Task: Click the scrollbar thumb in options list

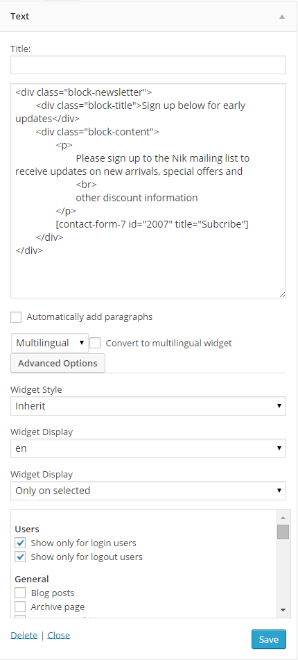Action: [x=283, y=532]
